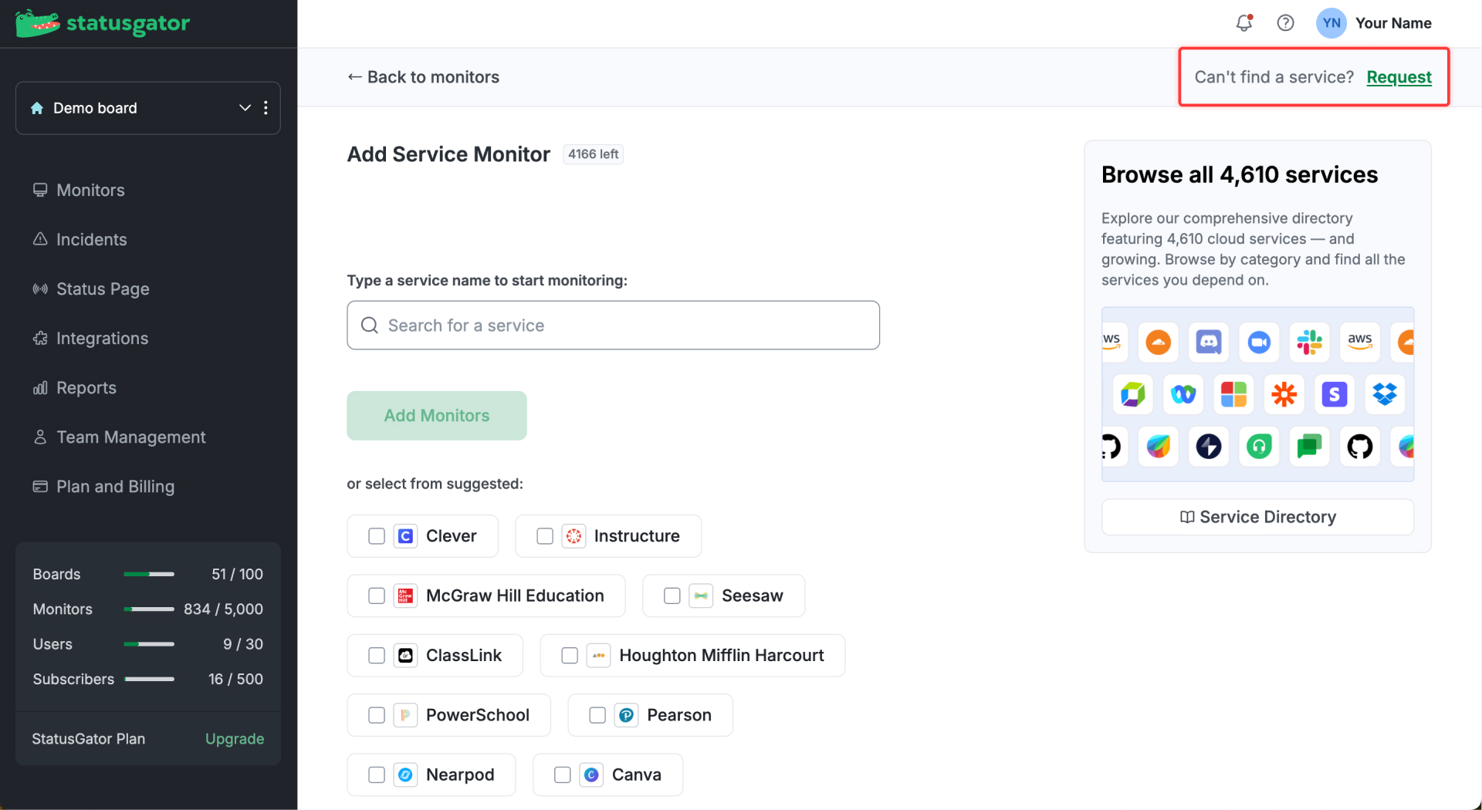The width and height of the screenshot is (1482, 810).
Task: Click the Subscribers 16 / 500 count
Action: point(235,679)
